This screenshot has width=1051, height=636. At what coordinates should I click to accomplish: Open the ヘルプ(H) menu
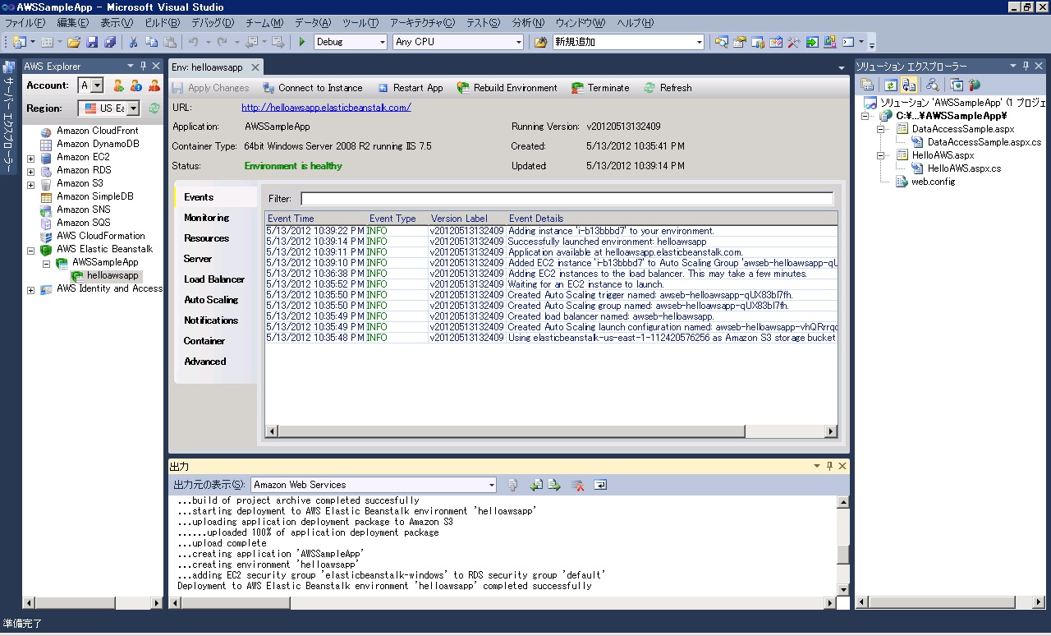coord(635,23)
